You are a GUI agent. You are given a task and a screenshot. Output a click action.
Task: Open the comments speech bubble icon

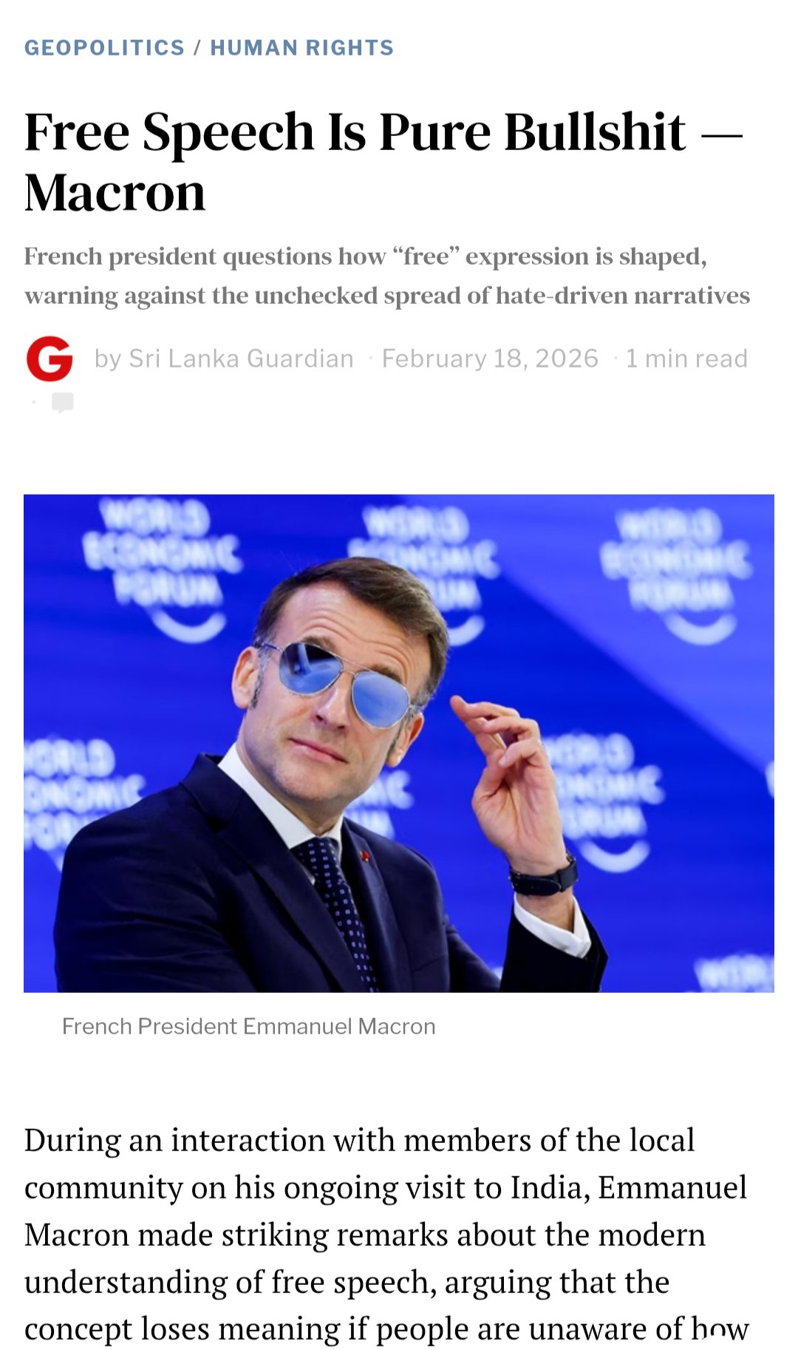pos(63,403)
